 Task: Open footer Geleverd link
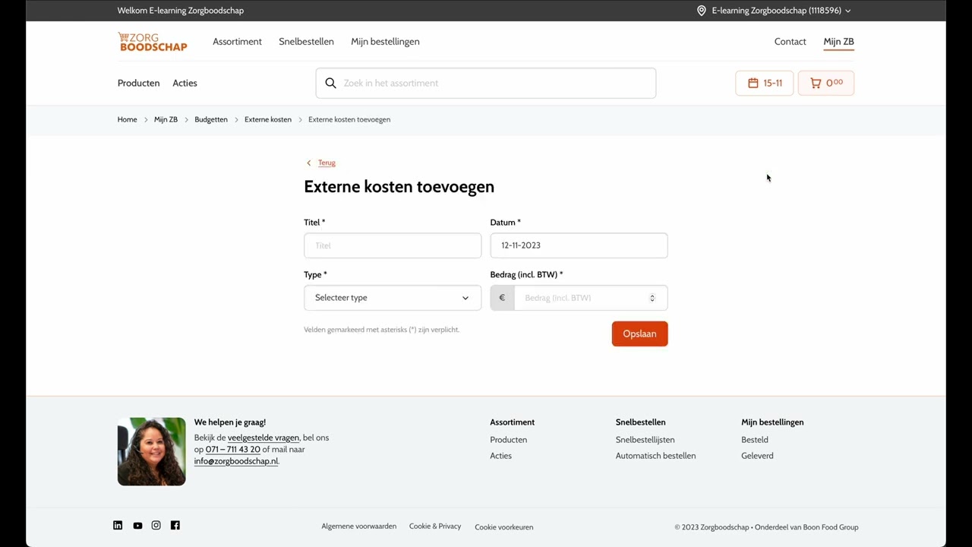[757, 456]
